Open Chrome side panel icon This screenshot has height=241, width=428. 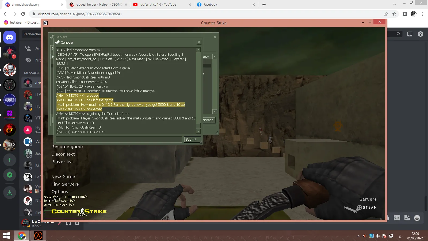[x=405, y=14]
